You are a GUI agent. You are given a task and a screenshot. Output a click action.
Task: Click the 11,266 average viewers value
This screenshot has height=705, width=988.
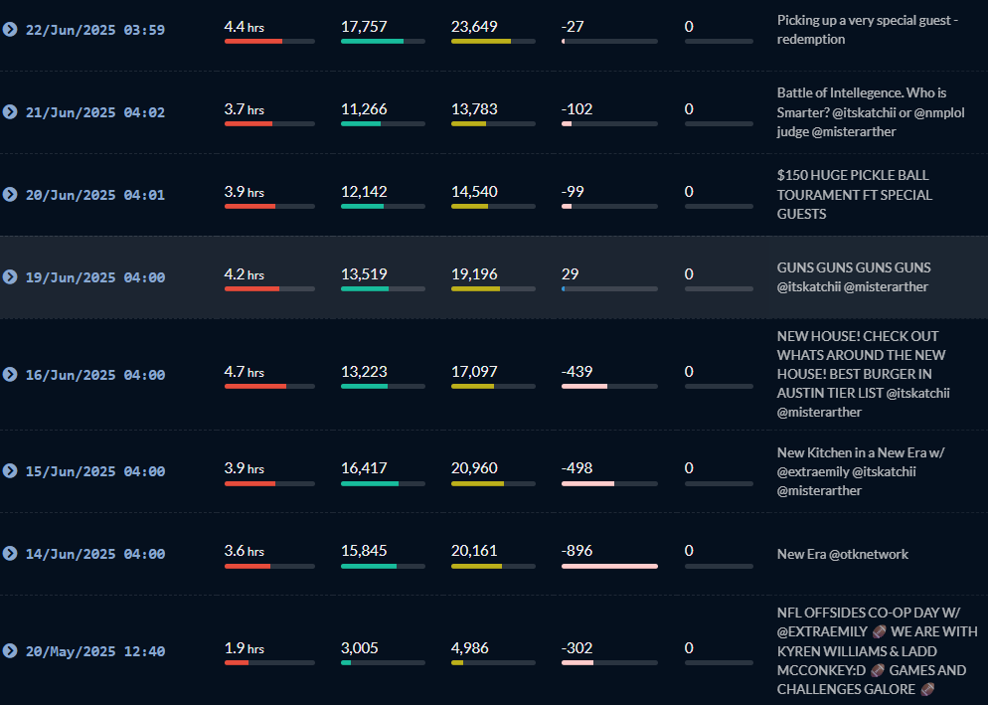point(364,109)
